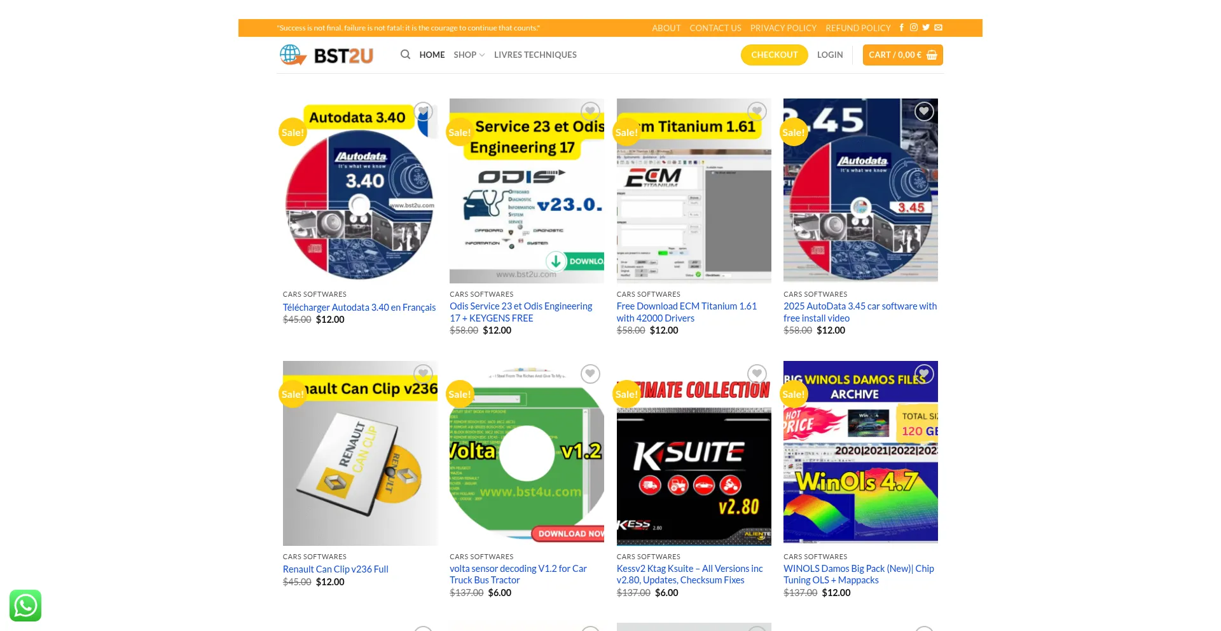
Task: Click the ECM Titanium 1.61 product image
Action: [x=694, y=191]
